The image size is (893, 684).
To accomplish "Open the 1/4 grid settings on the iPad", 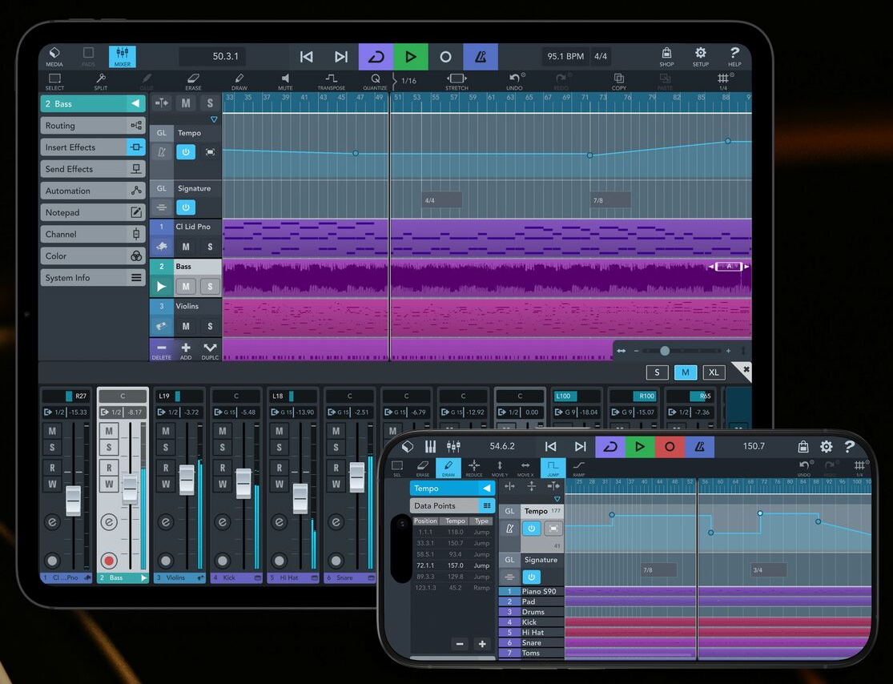I will (723, 82).
